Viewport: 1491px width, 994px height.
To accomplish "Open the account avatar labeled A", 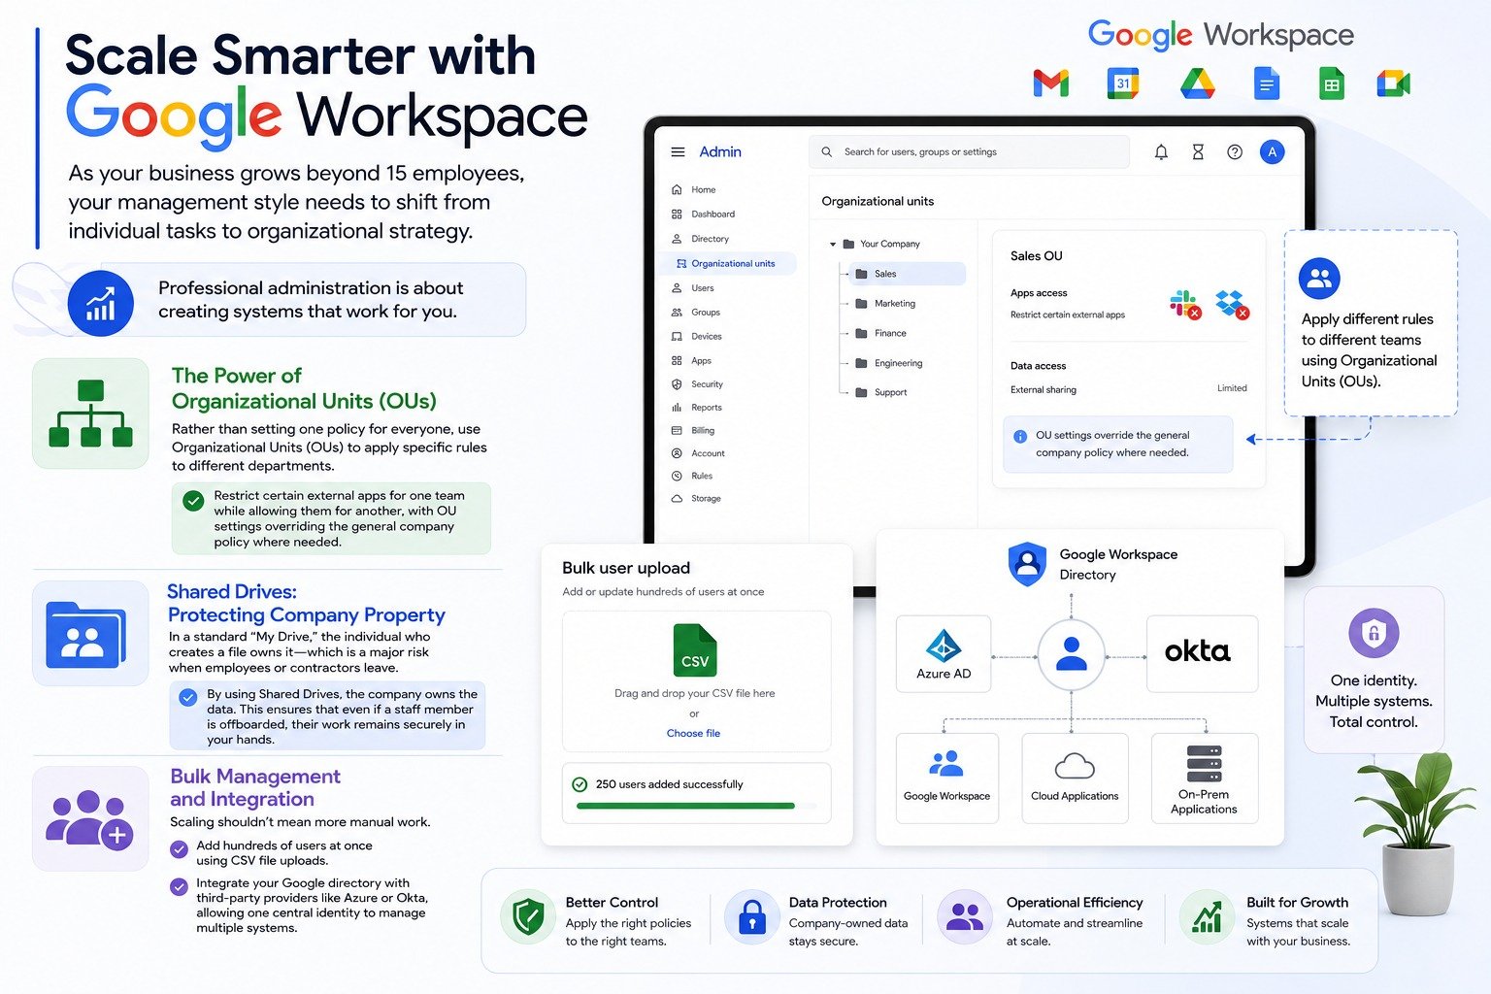I will (x=1272, y=151).
